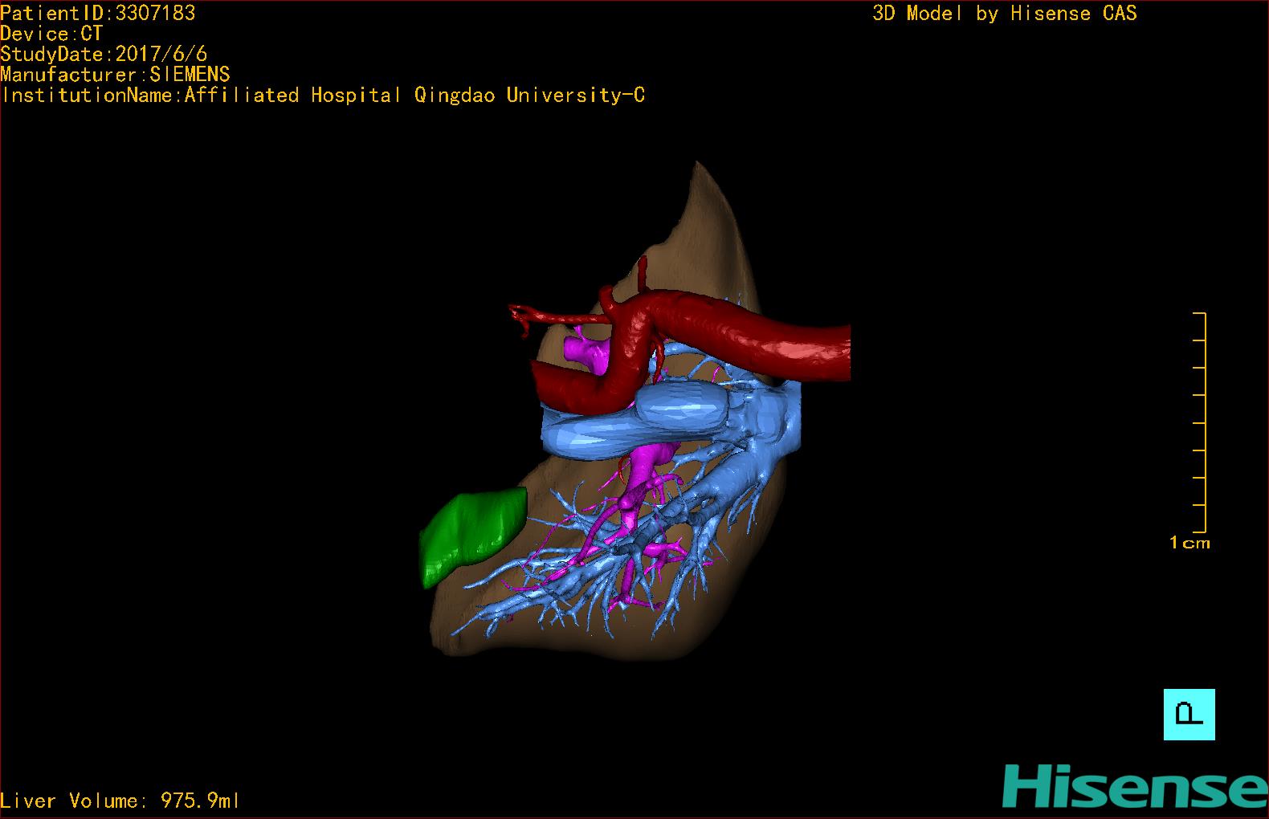
Task: Click the StudyDate:2017/6/6 text
Action: (x=104, y=54)
